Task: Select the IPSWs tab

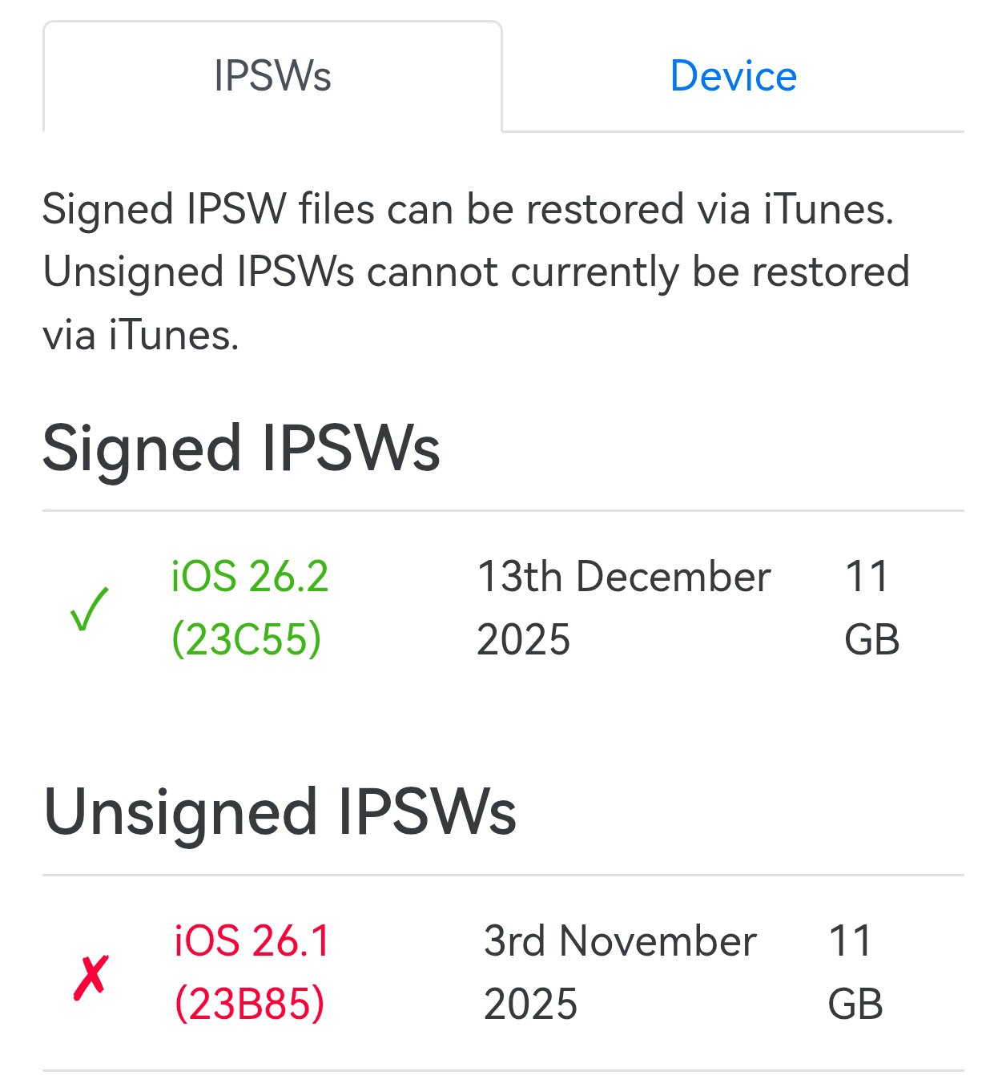Action: (272, 75)
